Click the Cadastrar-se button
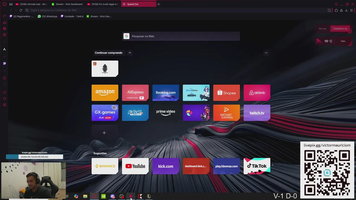The width and height of the screenshot is (356, 200). click(340, 29)
